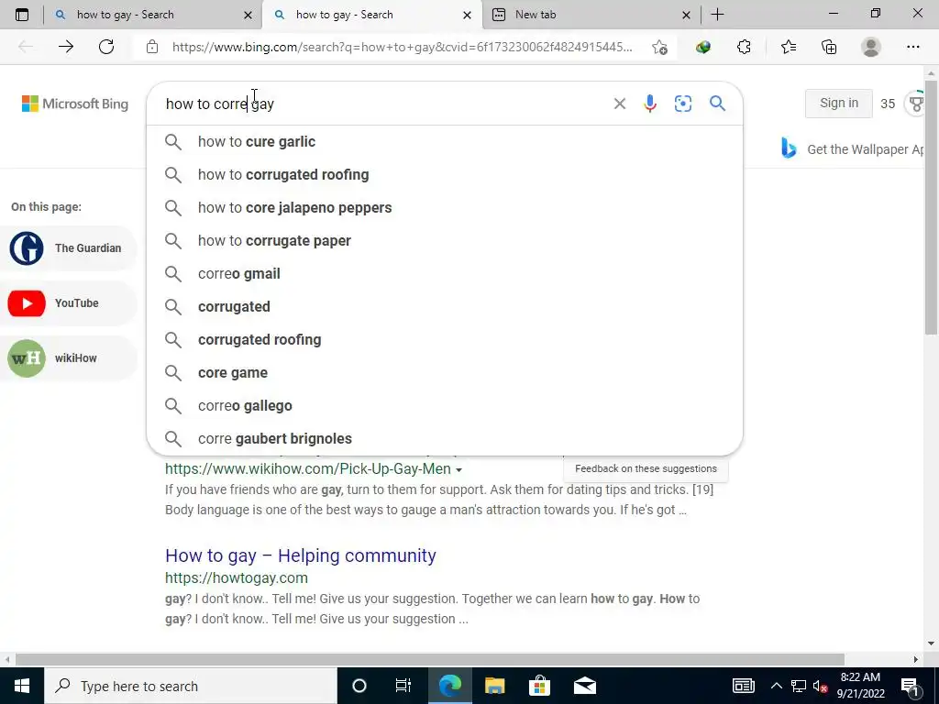Open the globe download manager extension icon
The height and width of the screenshot is (704, 939).
[x=703, y=47]
